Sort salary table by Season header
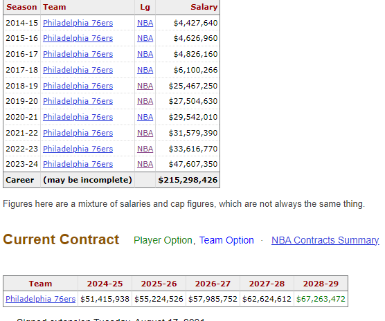The width and height of the screenshot is (385, 321). click(21, 7)
